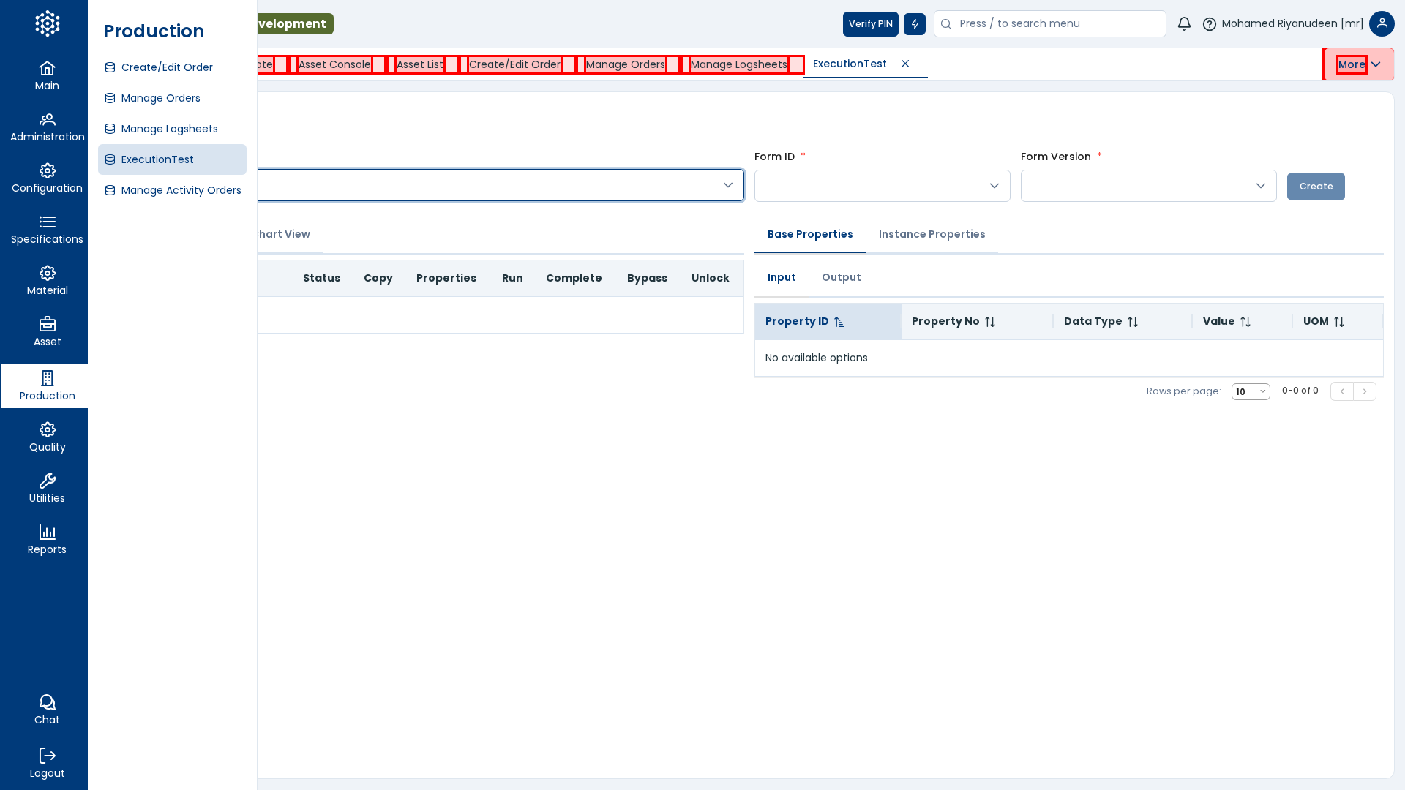Click the lightning bolt quick action button
This screenshot has height=790, width=1405.
(914, 24)
